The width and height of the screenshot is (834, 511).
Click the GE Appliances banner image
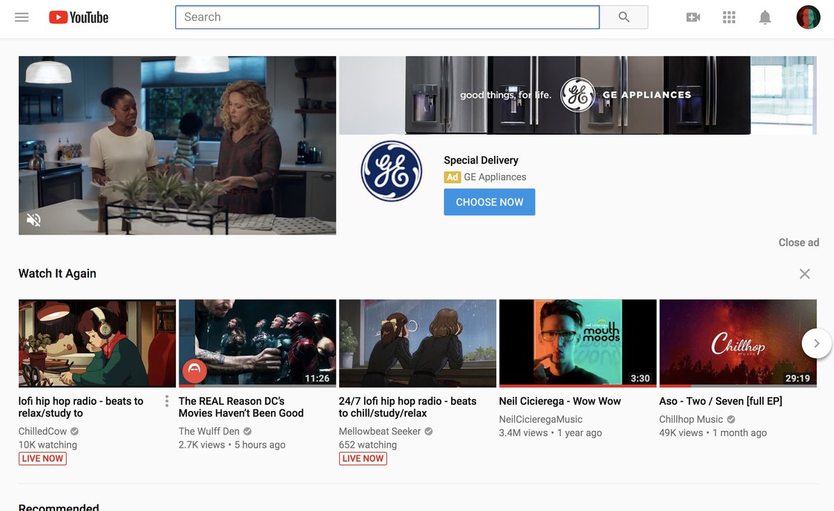coord(579,95)
